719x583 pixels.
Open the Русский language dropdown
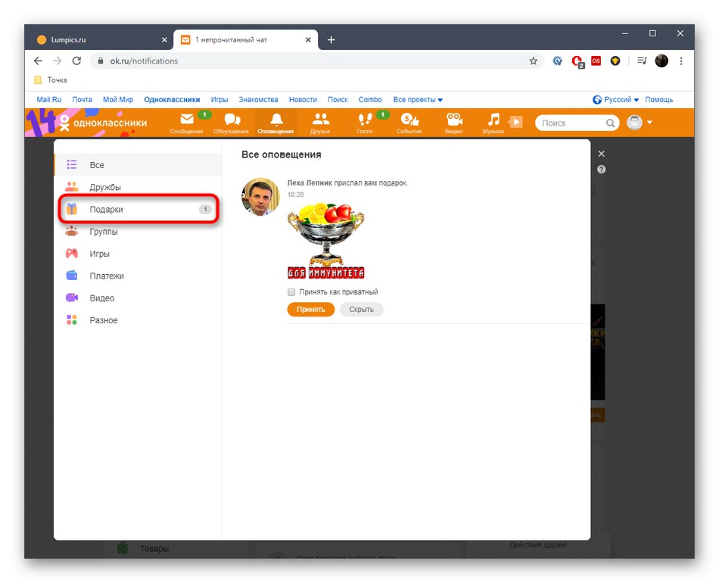(x=617, y=99)
